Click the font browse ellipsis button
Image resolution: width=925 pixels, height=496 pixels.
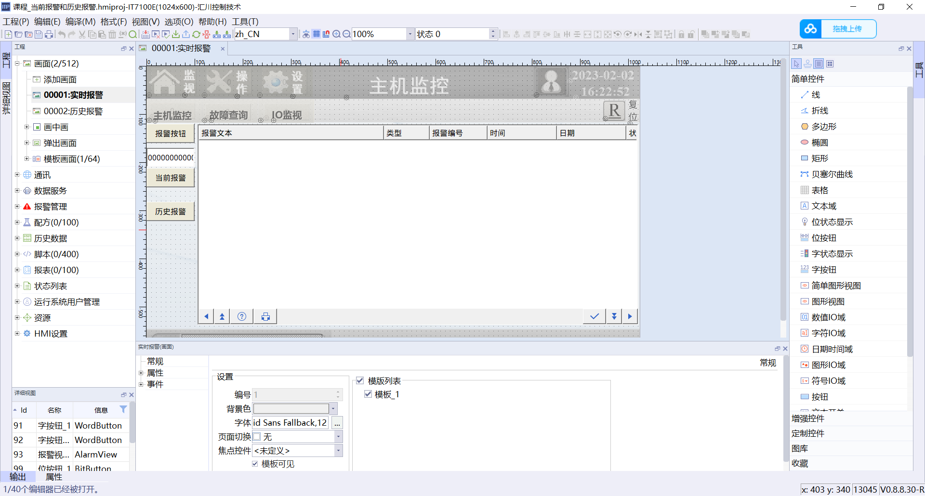click(337, 423)
